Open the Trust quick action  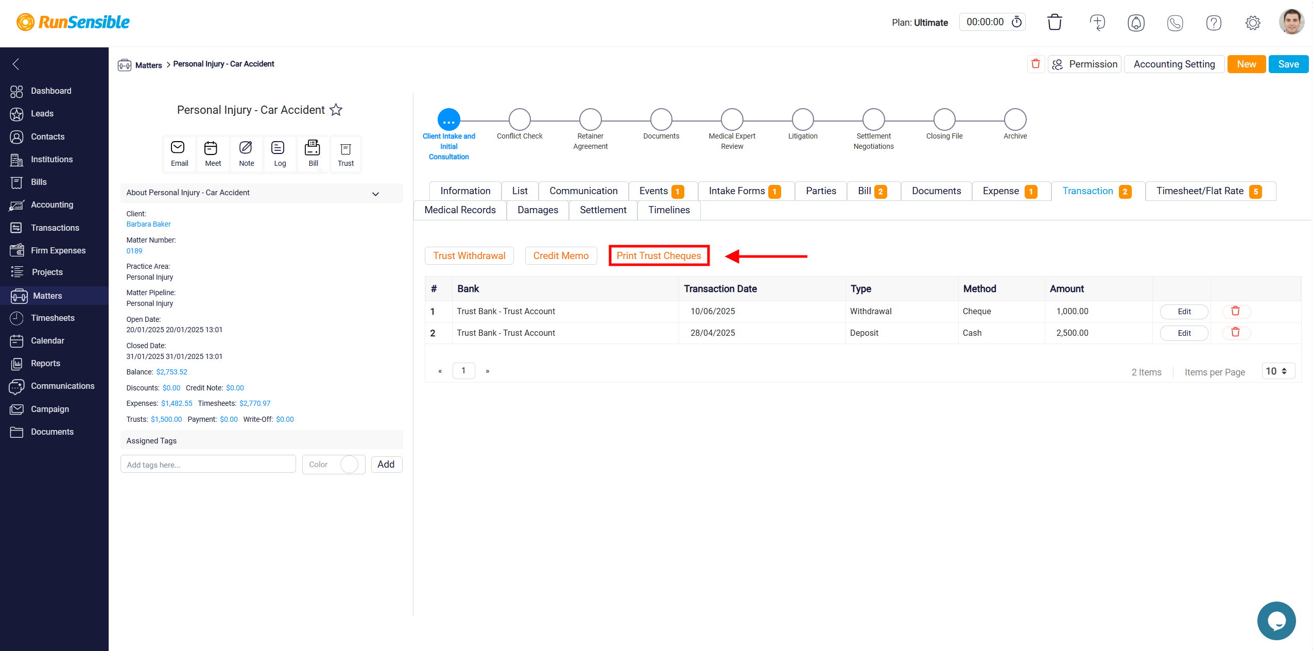[x=345, y=153]
